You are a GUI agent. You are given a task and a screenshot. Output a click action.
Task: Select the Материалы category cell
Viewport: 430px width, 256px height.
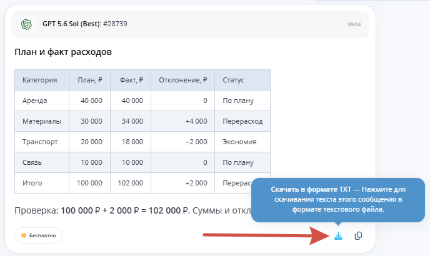pos(42,121)
